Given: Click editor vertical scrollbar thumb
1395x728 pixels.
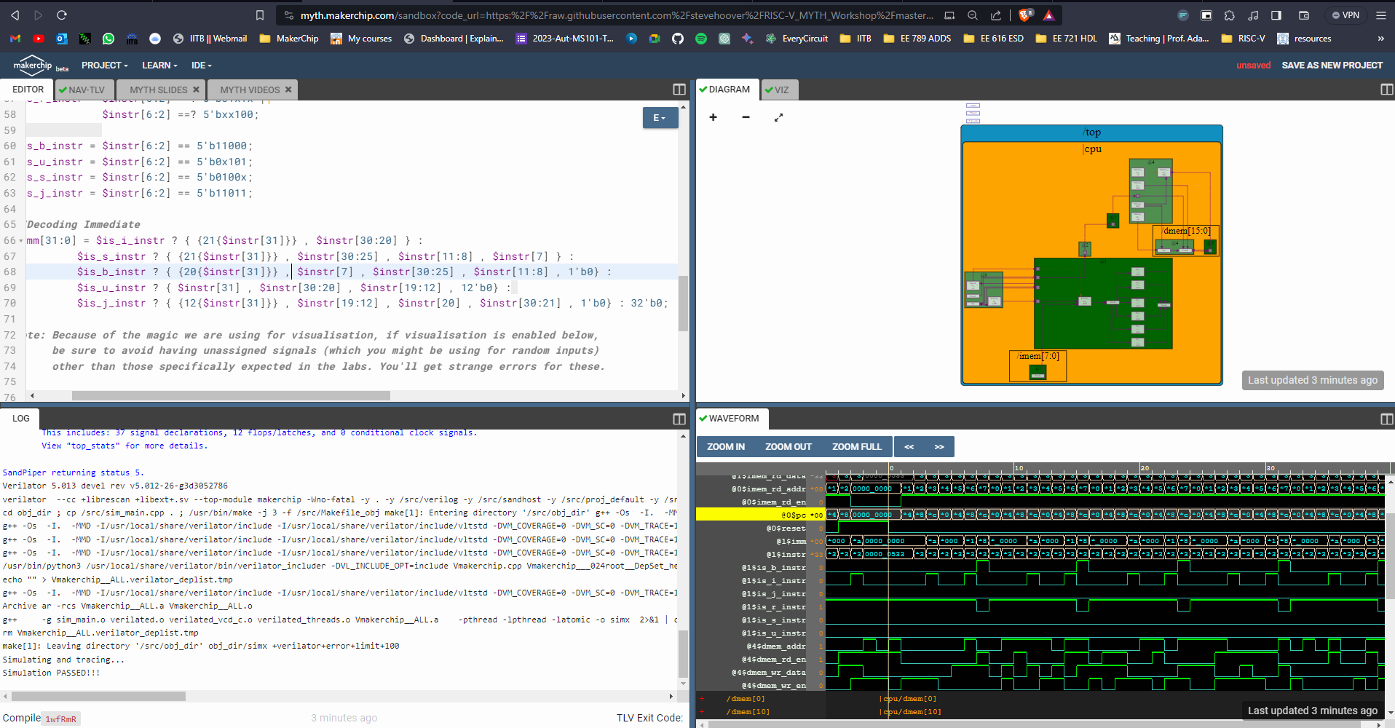Looking at the screenshot, I should tap(683, 304).
